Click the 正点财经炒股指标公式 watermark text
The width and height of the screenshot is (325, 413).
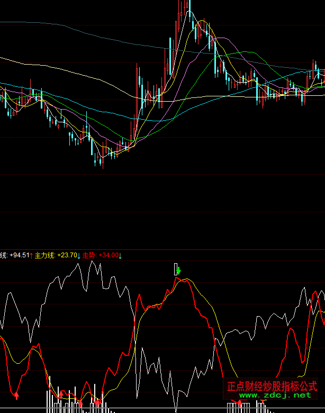click(x=272, y=386)
